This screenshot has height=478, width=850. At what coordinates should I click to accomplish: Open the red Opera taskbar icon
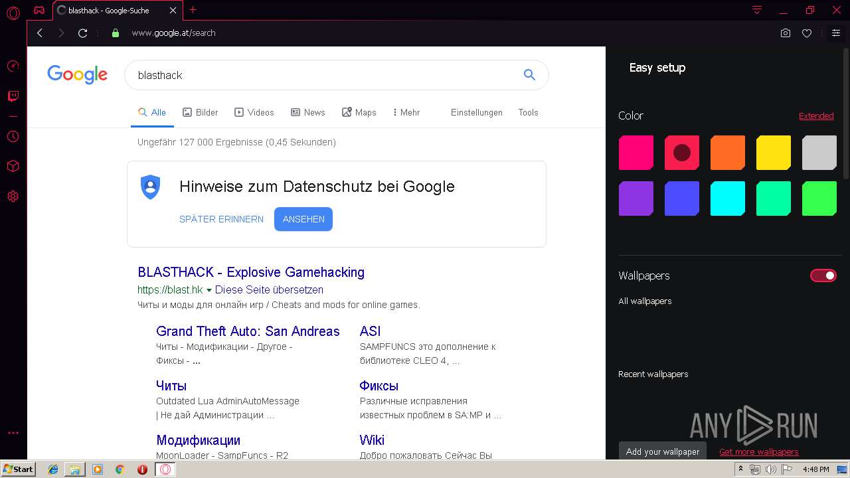click(142, 469)
